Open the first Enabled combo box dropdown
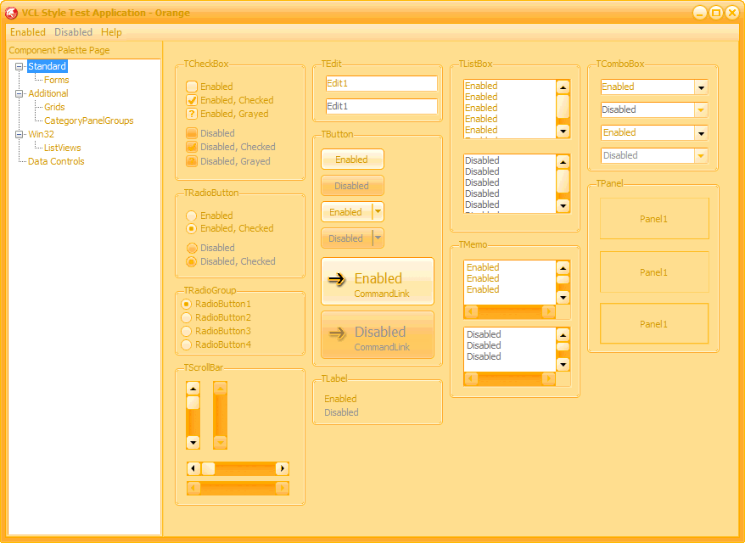The width and height of the screenshot is (745, 543). [x=701, y=87]
